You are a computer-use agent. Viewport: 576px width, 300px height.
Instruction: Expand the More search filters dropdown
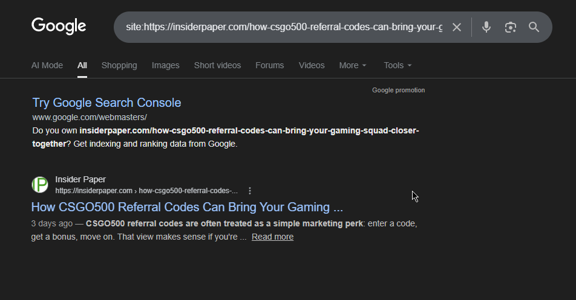coord(353,65)
